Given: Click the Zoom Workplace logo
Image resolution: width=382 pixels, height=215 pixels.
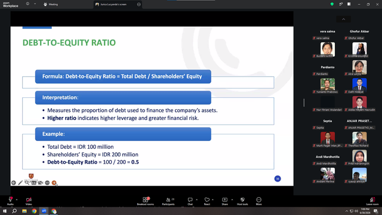Looking at the screenshot, I should click(x=11, y=5).
